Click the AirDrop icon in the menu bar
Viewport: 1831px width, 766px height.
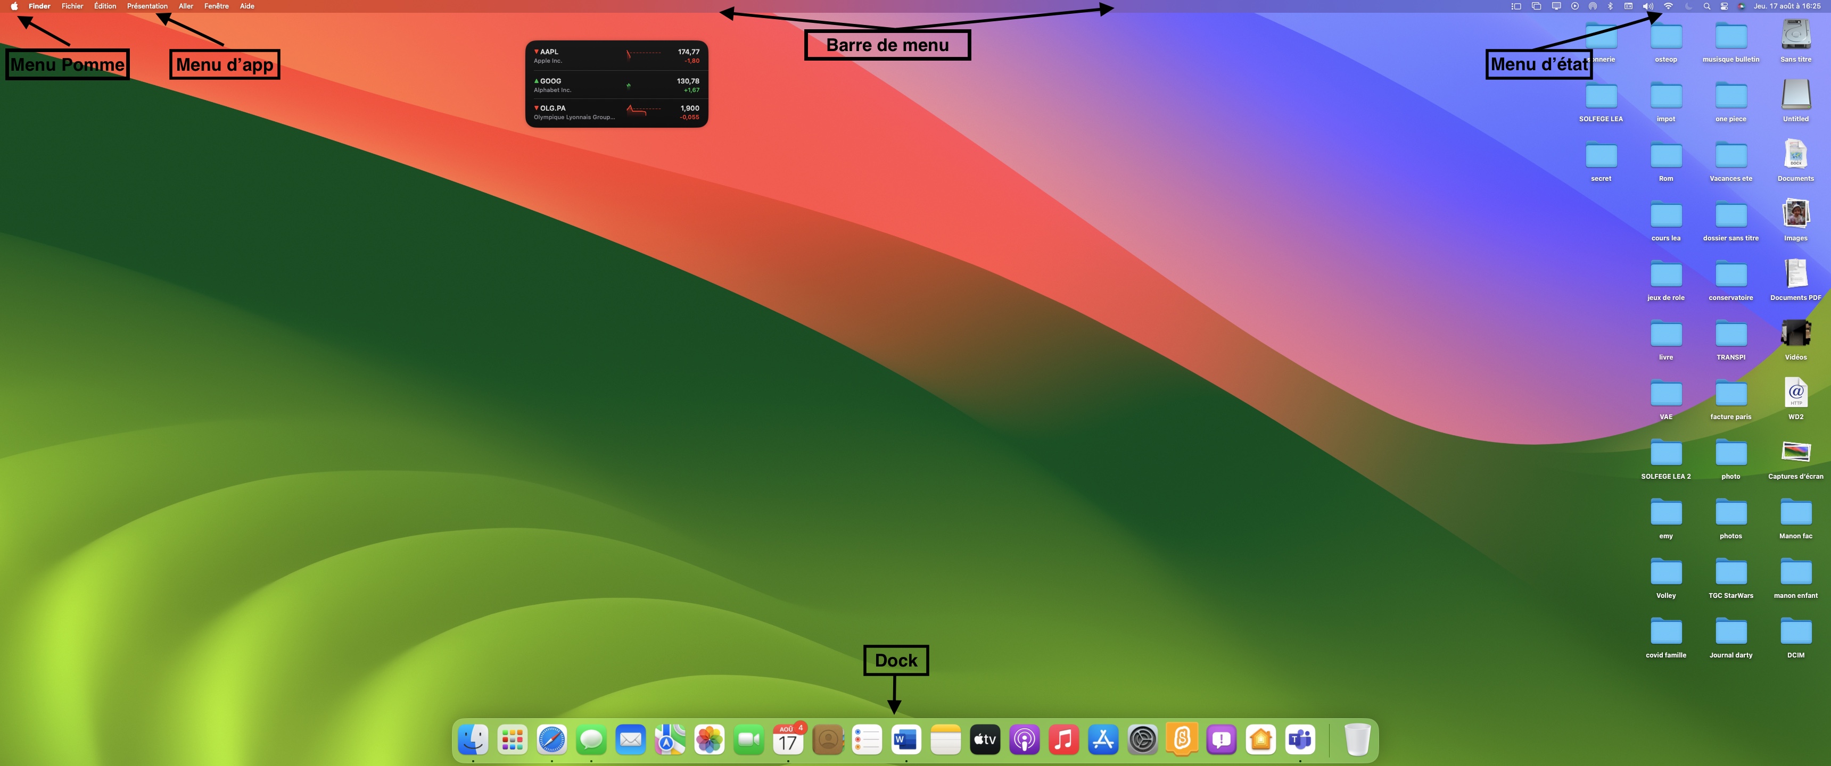point(1593,6)
